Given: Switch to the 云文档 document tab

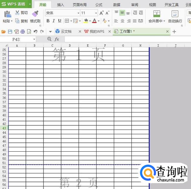Looking at the screenshot, I should 66,31.
